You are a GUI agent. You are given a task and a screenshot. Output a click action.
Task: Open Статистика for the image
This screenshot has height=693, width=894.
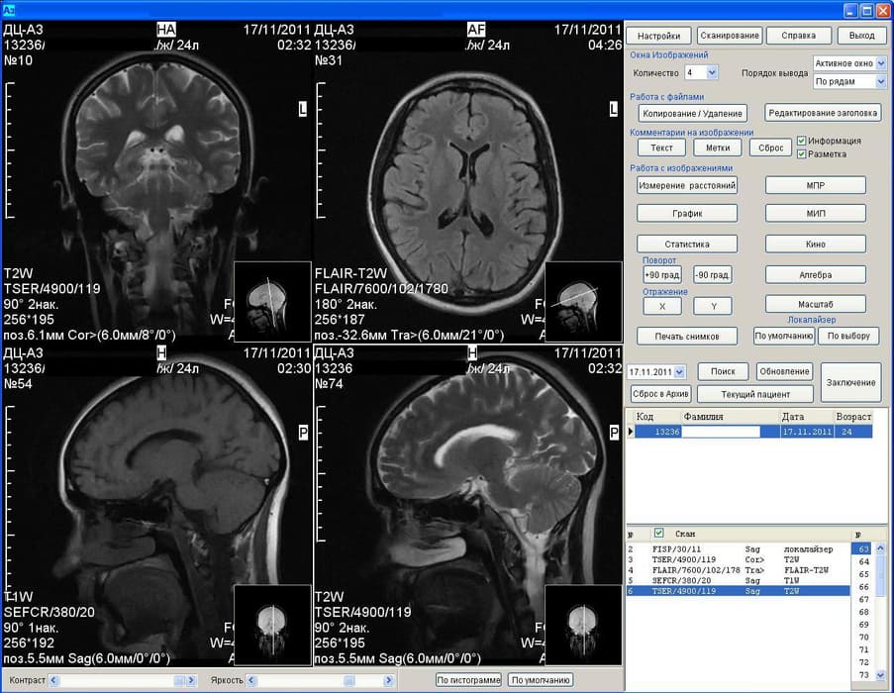(686, 244)
